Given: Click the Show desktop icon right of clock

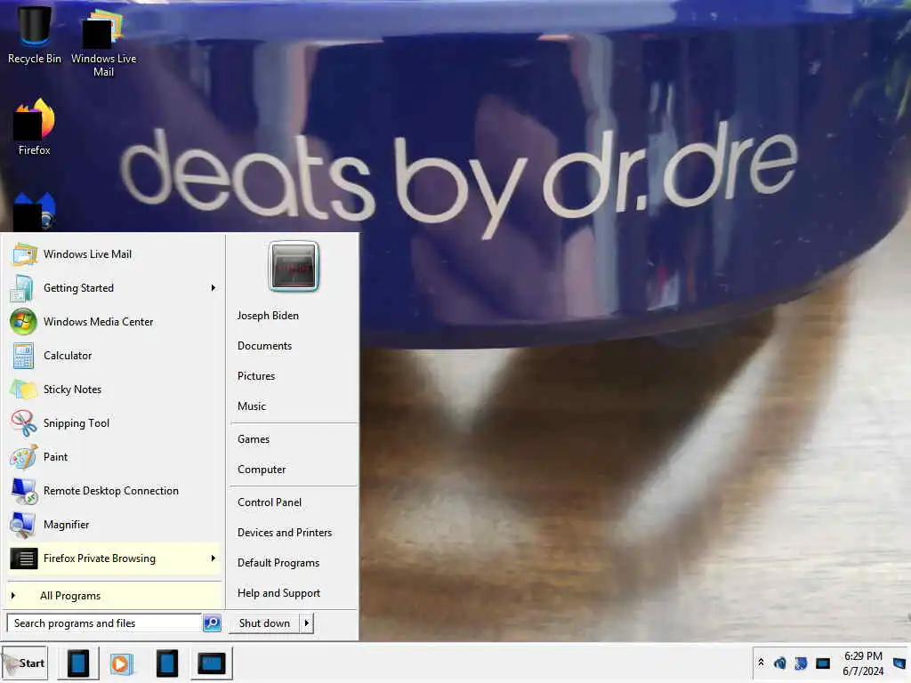Looking at the screenshot, I should pos(899,663).
